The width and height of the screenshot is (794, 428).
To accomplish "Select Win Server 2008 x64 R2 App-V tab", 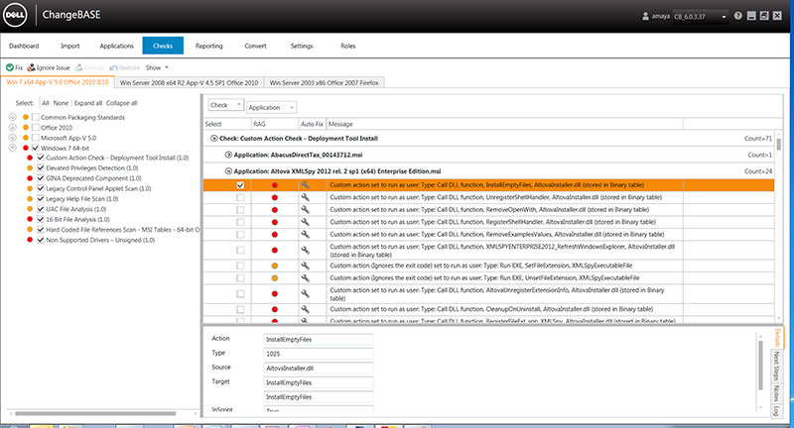I will tap(189, 83).
